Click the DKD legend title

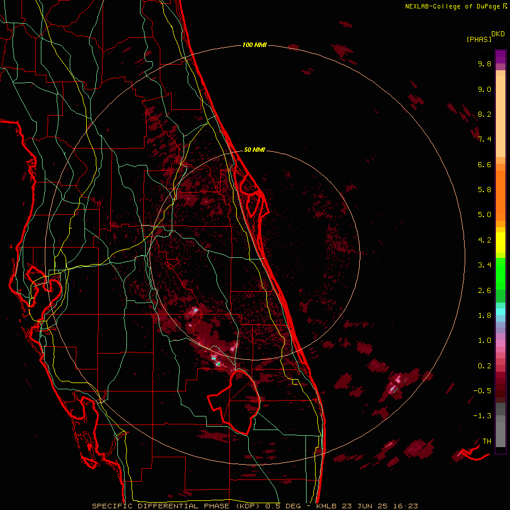pyautogui.click(x=498, y=34)
